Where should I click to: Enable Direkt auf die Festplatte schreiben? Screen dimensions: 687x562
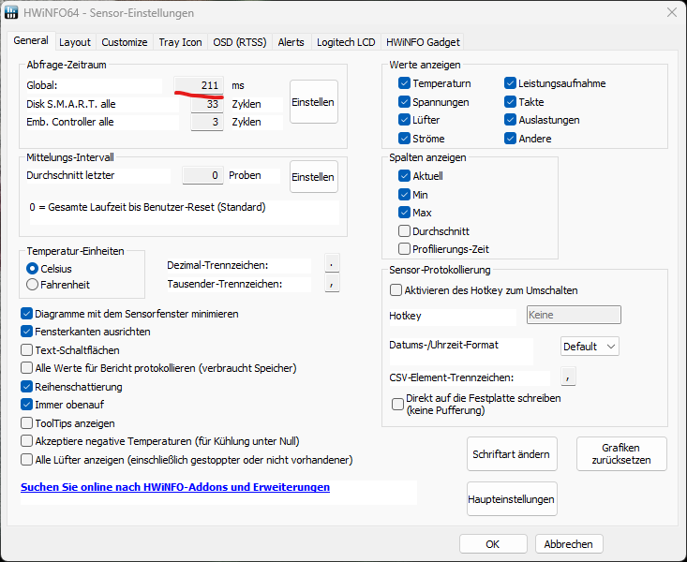[x=397, y=404]
